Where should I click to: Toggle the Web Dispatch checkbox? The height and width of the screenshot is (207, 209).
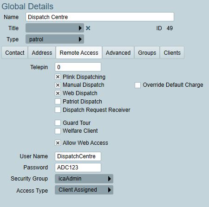pos(58,93)
